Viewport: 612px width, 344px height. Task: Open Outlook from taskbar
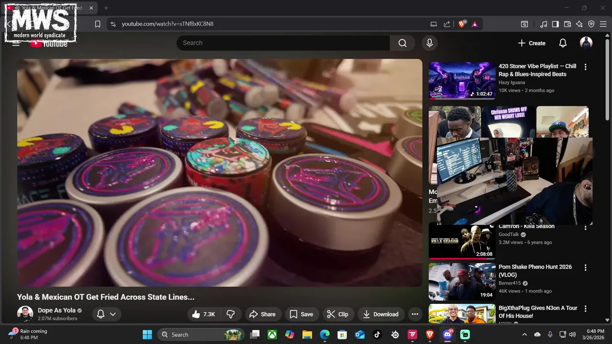click(x=360, y=334)
